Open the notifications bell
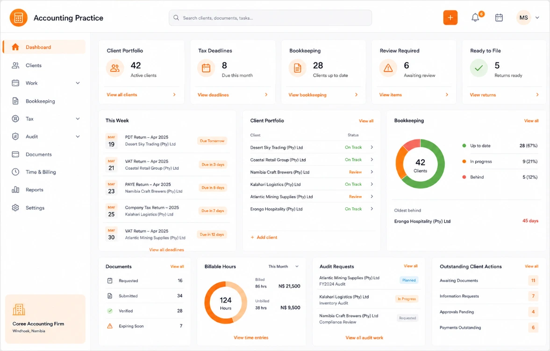The width and height of the screenshot is (550, 351). coord(475,18)
